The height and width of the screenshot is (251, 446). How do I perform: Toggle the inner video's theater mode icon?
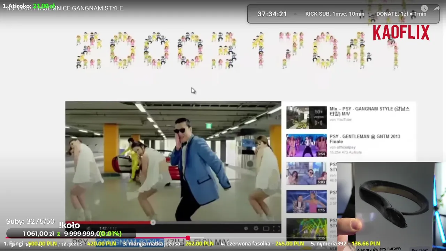(266, 229)
